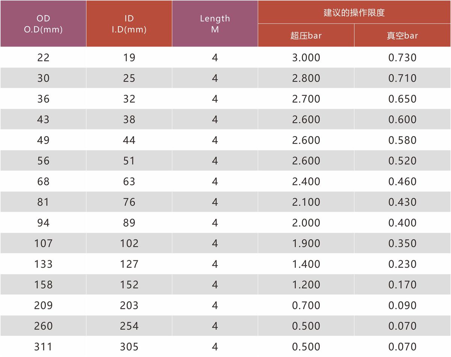The image size is (451, 357).
Task: Select OD value 209
Action: coord(43,305)
